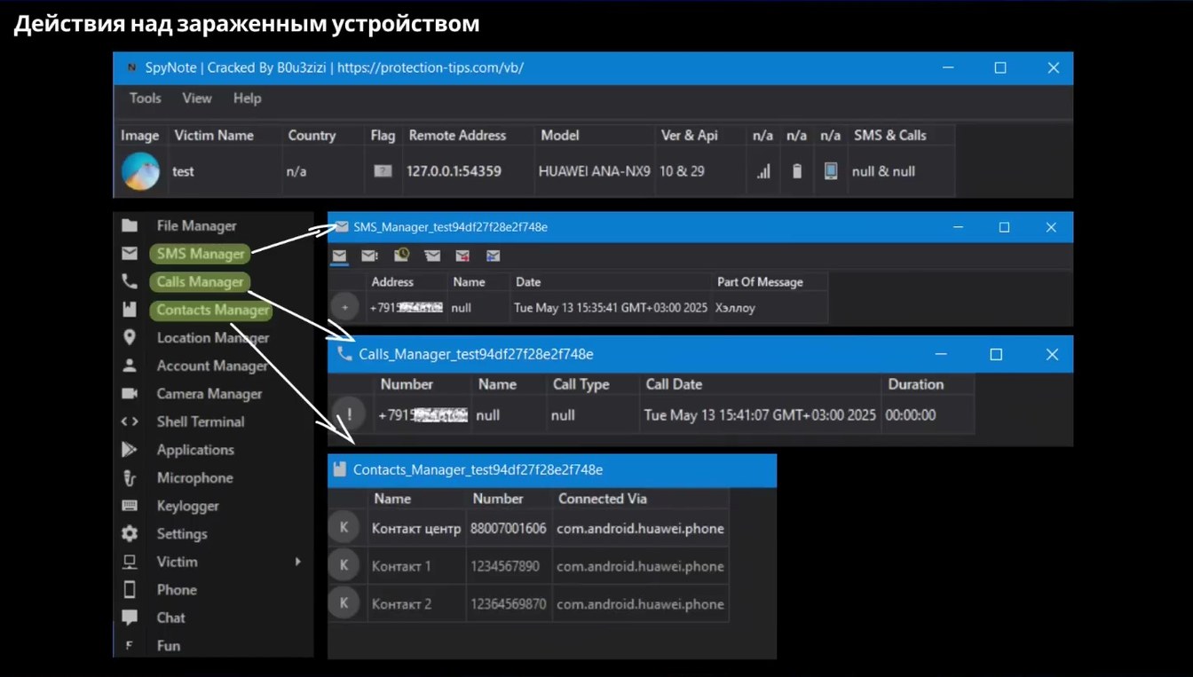The image size is (1193, 677).
Task: Click the envelope with clock SMS toolbar icon
Action: coord(401,256)
